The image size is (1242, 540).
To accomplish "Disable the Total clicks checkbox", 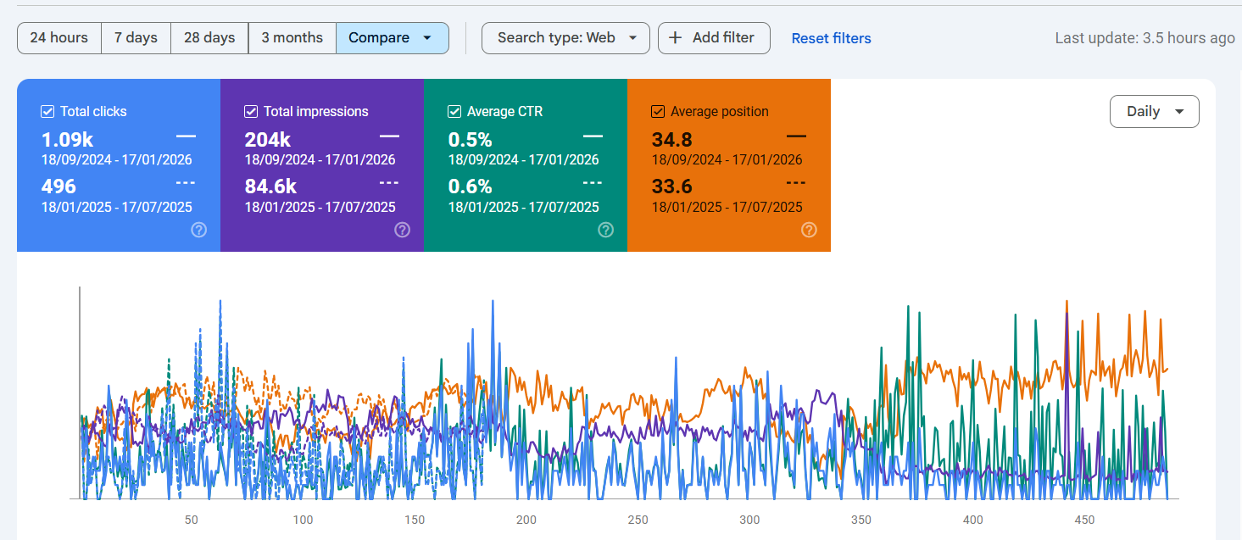I will click(x=47, y=111).
